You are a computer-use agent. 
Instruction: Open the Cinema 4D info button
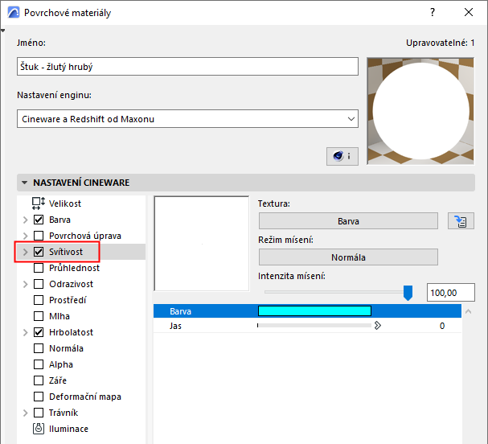(342, 156)
